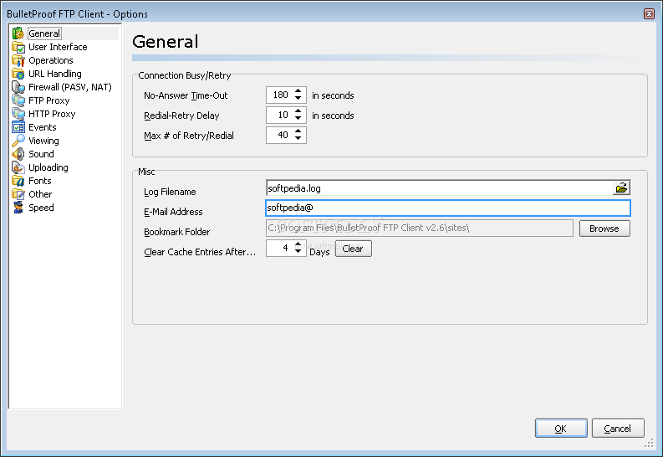The height and width of the screenshot is (457, 663).
Task: Decrease No-Answer Time-Out value
Action: point(298,99)
